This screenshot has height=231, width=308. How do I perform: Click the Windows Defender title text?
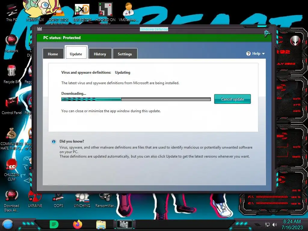[154, 29]
